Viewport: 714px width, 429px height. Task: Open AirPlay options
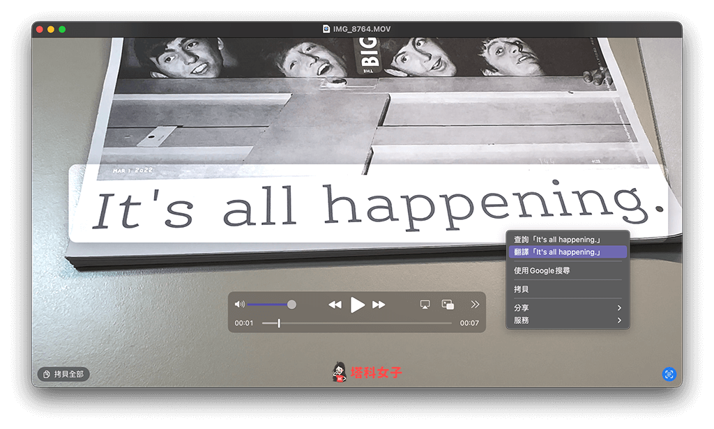tap(425, 304)
